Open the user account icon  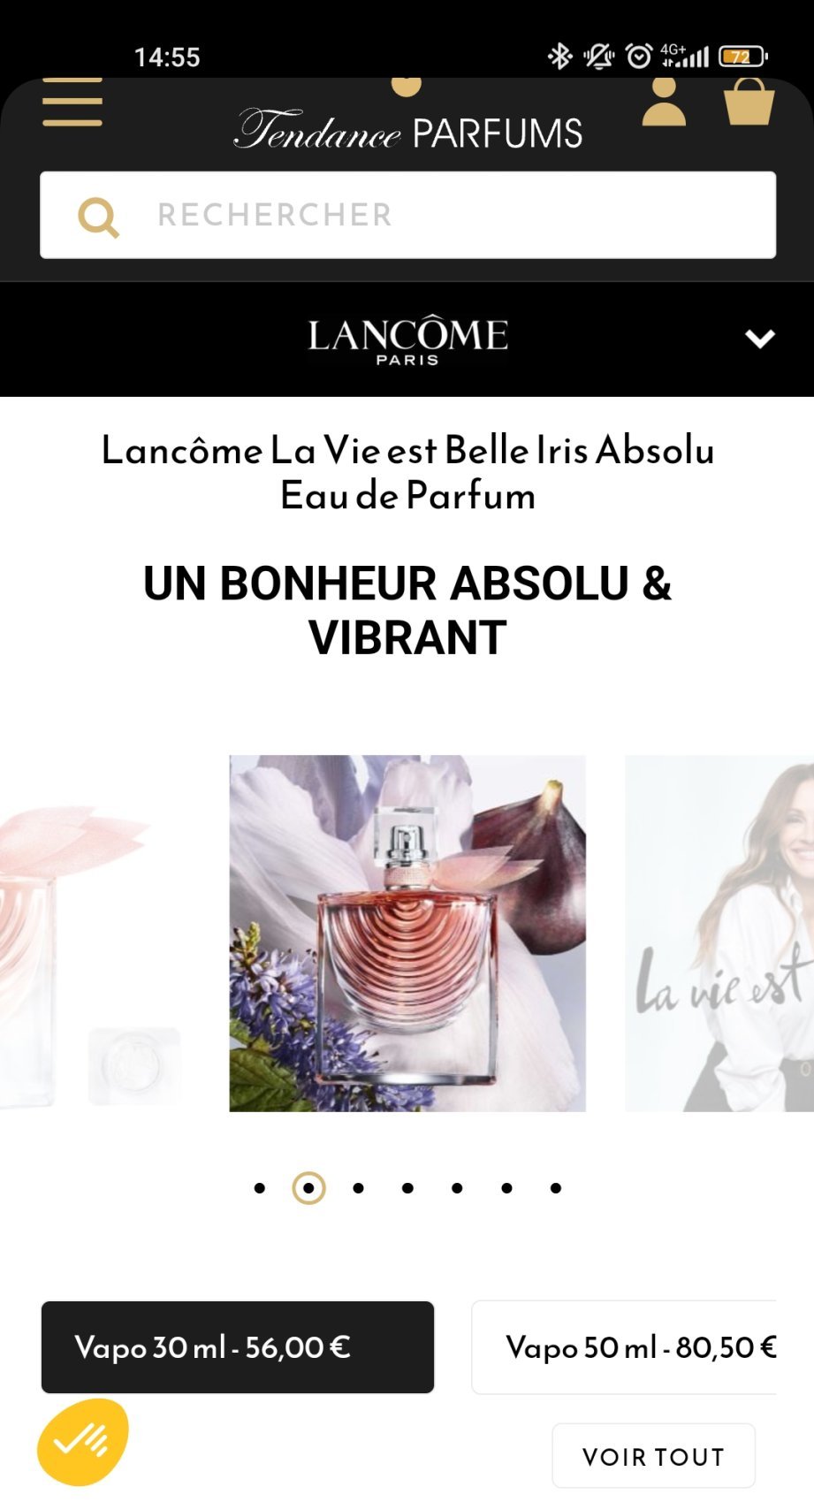[664, 102]
